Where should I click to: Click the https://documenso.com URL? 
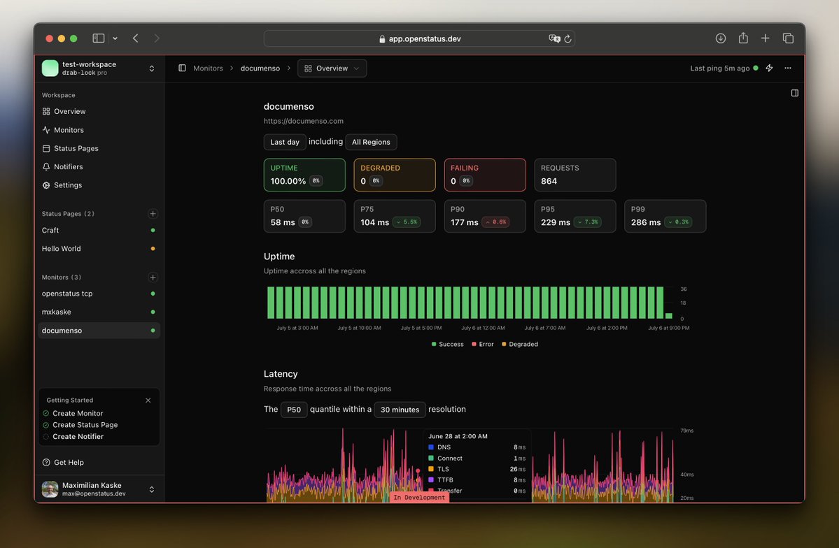304,121
